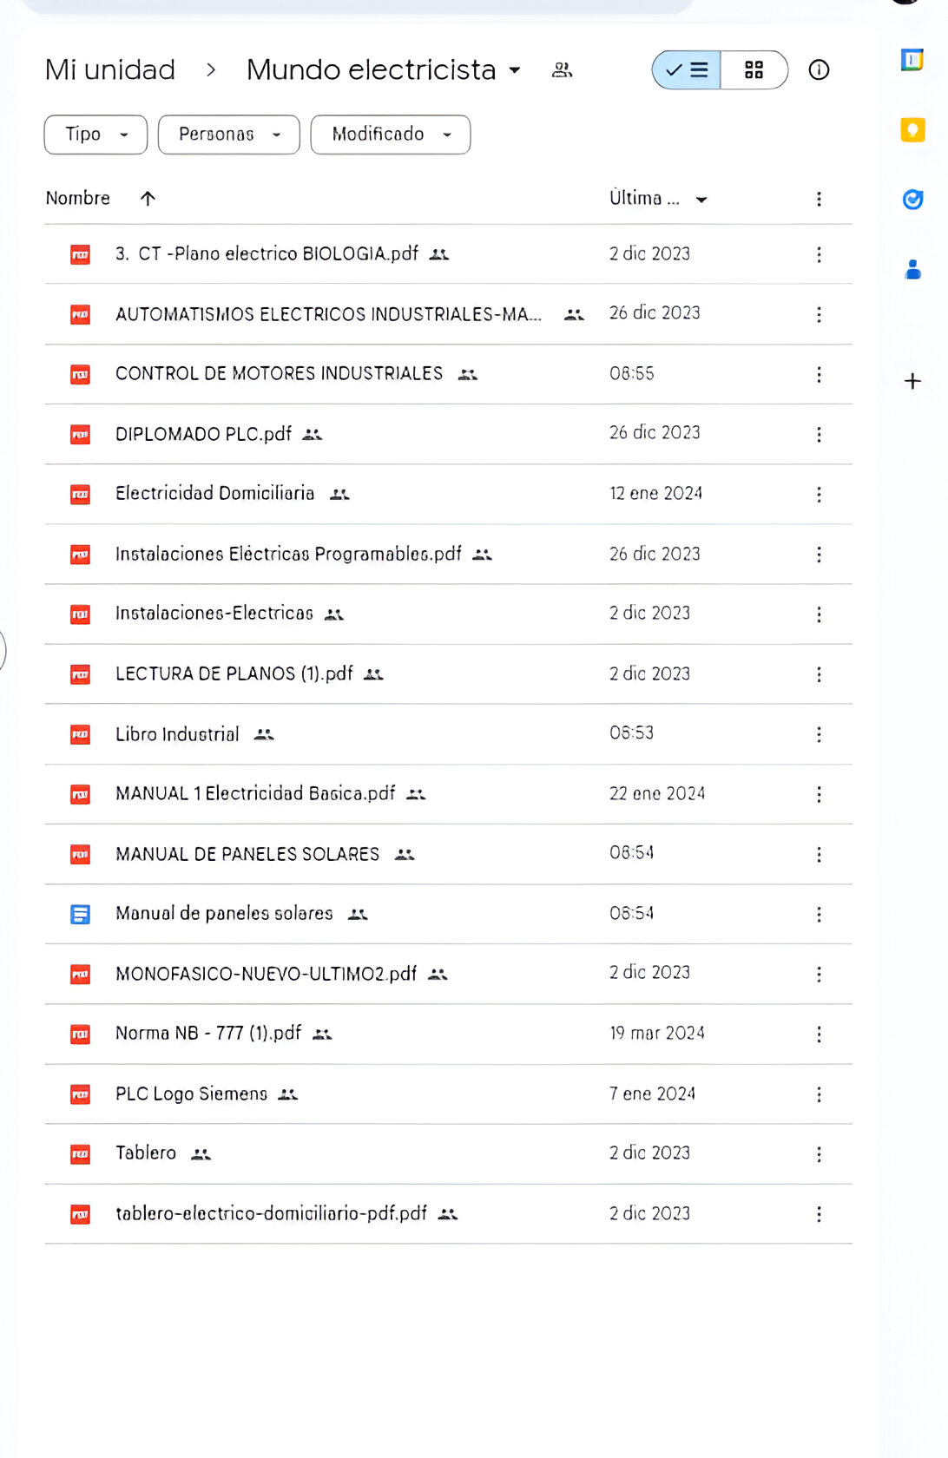This screenshot has height=1458, width=948.
Task: Open more actions for tablero-electrico-domiciliario-pdf.pdf
Action: [x=819, y=1214]
